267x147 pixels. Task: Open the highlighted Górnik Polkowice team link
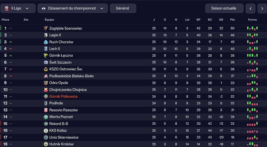point(63,96)
